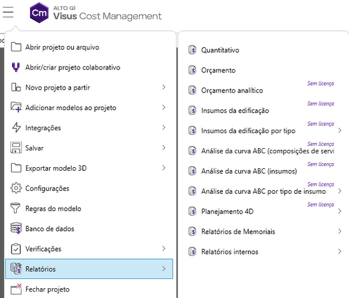Click the Sem licença label beside Planejamento 4D
Image resolution: width=349 pixels, height=298 pixels.
point(320,204)
